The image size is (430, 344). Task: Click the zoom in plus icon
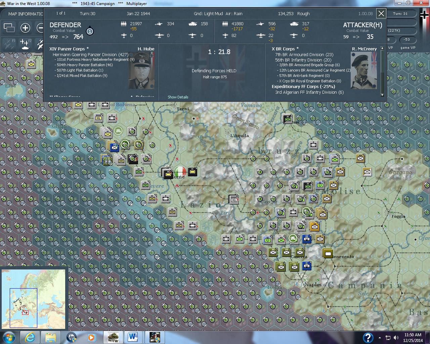pyautogui.click(x=25, y=28)
